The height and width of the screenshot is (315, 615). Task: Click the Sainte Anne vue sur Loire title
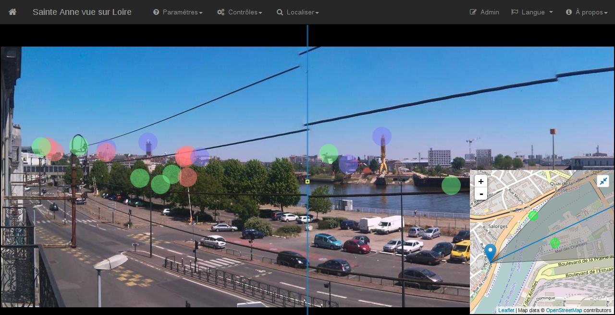pos(82,12)
